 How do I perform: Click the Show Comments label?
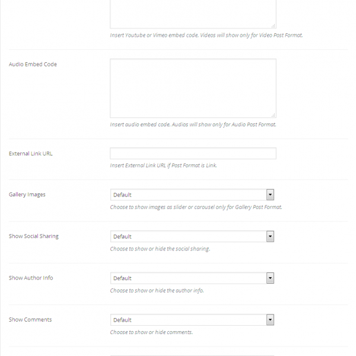click(30, 320)
